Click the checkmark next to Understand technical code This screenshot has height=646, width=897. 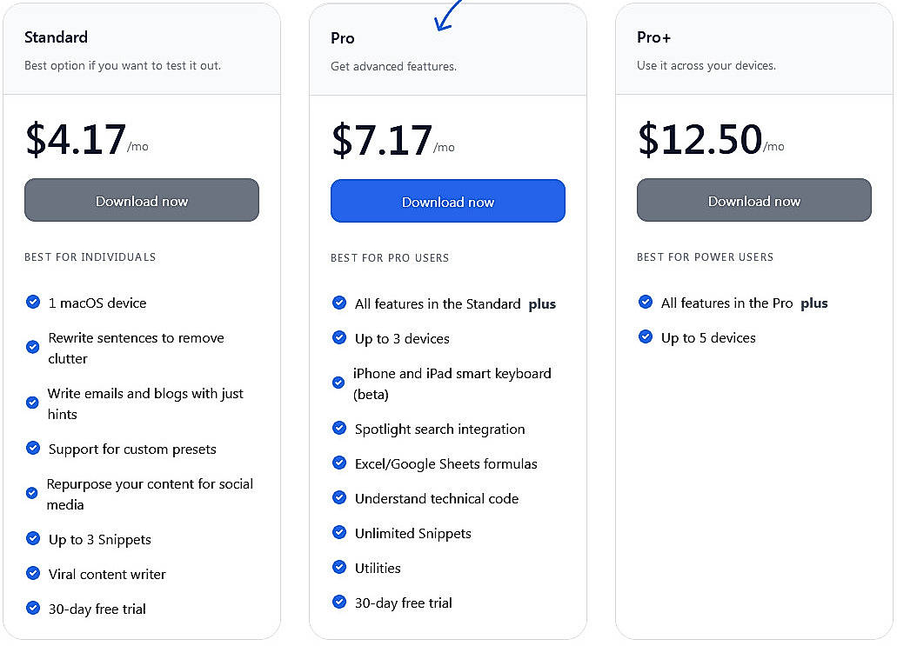coord(338,497)
